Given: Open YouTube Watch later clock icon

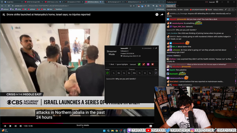Looking at the screenshot, I should pos(157,14).
